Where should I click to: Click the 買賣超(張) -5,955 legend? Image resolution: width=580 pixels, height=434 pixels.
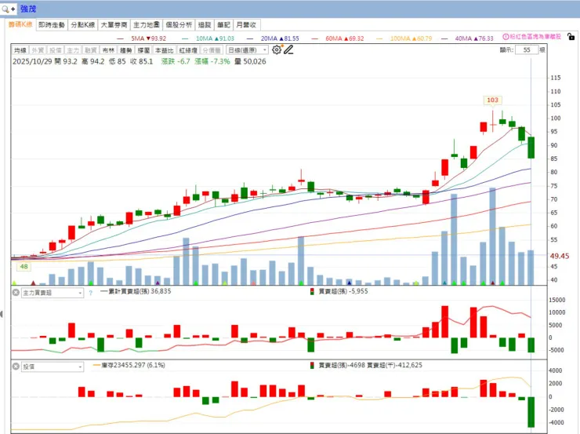coord(339,291)
